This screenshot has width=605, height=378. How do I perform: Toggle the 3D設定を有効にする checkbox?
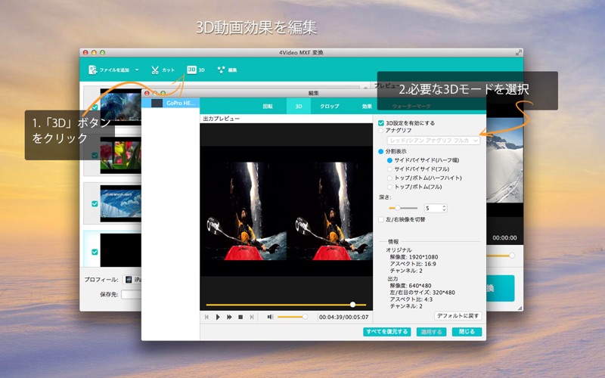[381, 123]
